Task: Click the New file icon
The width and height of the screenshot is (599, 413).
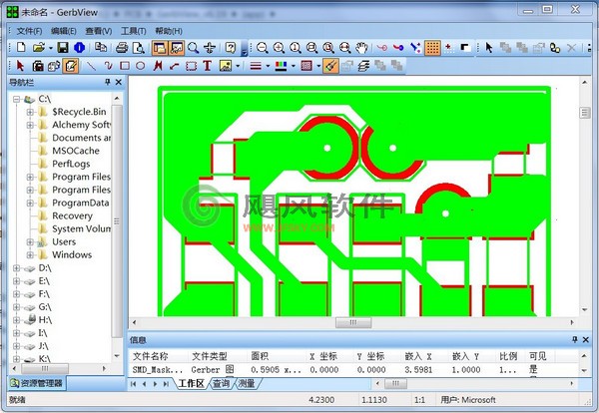Action: point(21,47)
